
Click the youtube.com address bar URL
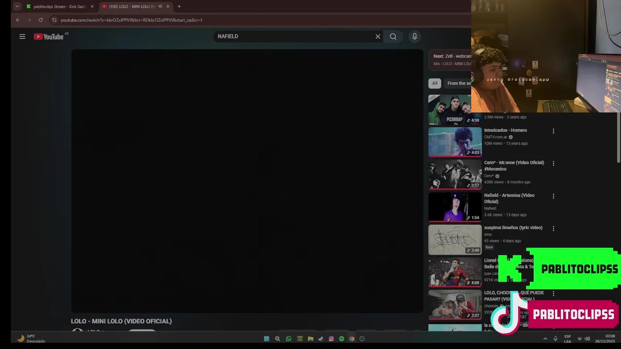pyautogui.click(x=131, y=20)
